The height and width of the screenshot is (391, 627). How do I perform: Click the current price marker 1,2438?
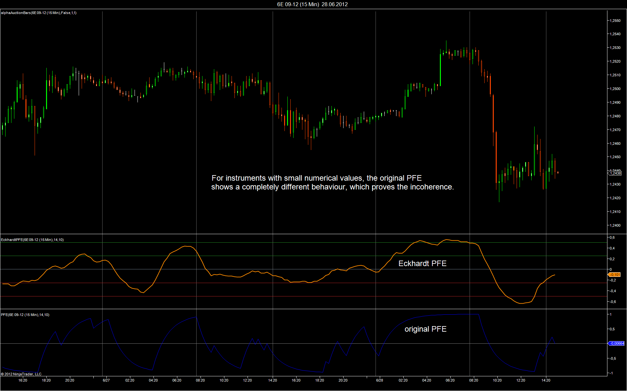point(615,173)
